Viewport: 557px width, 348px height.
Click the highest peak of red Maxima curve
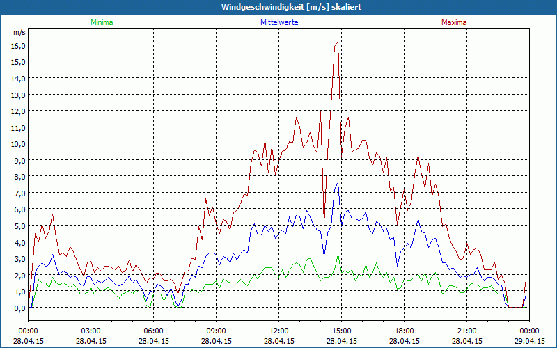[338, 42]
